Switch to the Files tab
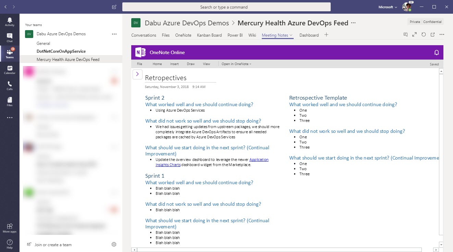Screen dimensions: 453x252 pos(166,35)
